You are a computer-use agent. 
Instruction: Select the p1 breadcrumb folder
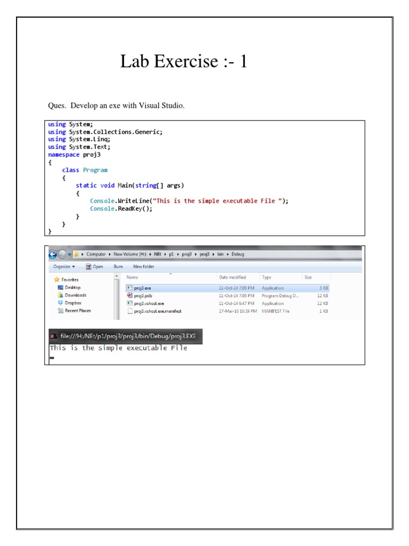(171, 254)
